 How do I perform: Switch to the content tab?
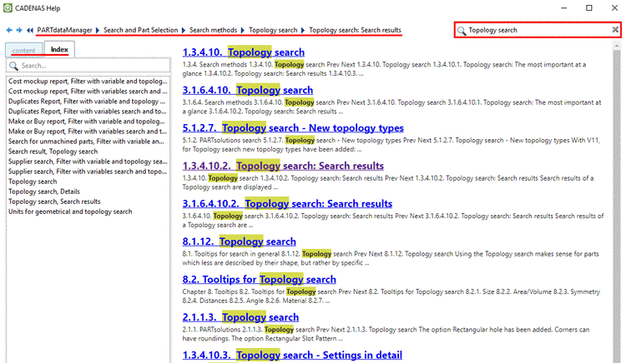[x=24, y=51]
